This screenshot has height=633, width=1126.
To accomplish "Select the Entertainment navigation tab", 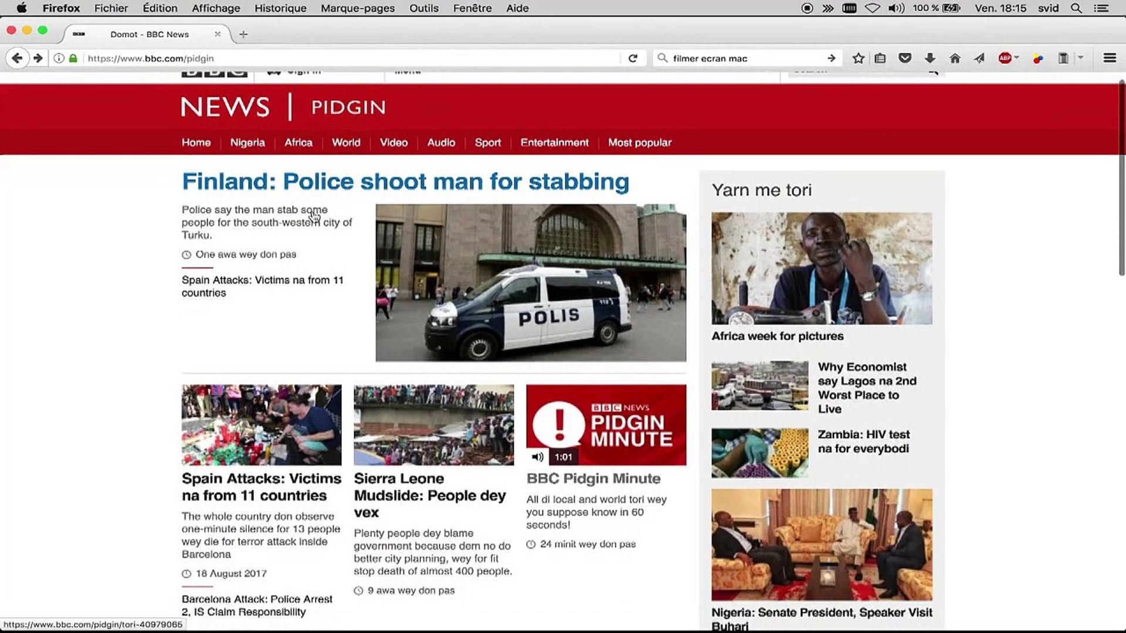I will (x=554, y=142).
